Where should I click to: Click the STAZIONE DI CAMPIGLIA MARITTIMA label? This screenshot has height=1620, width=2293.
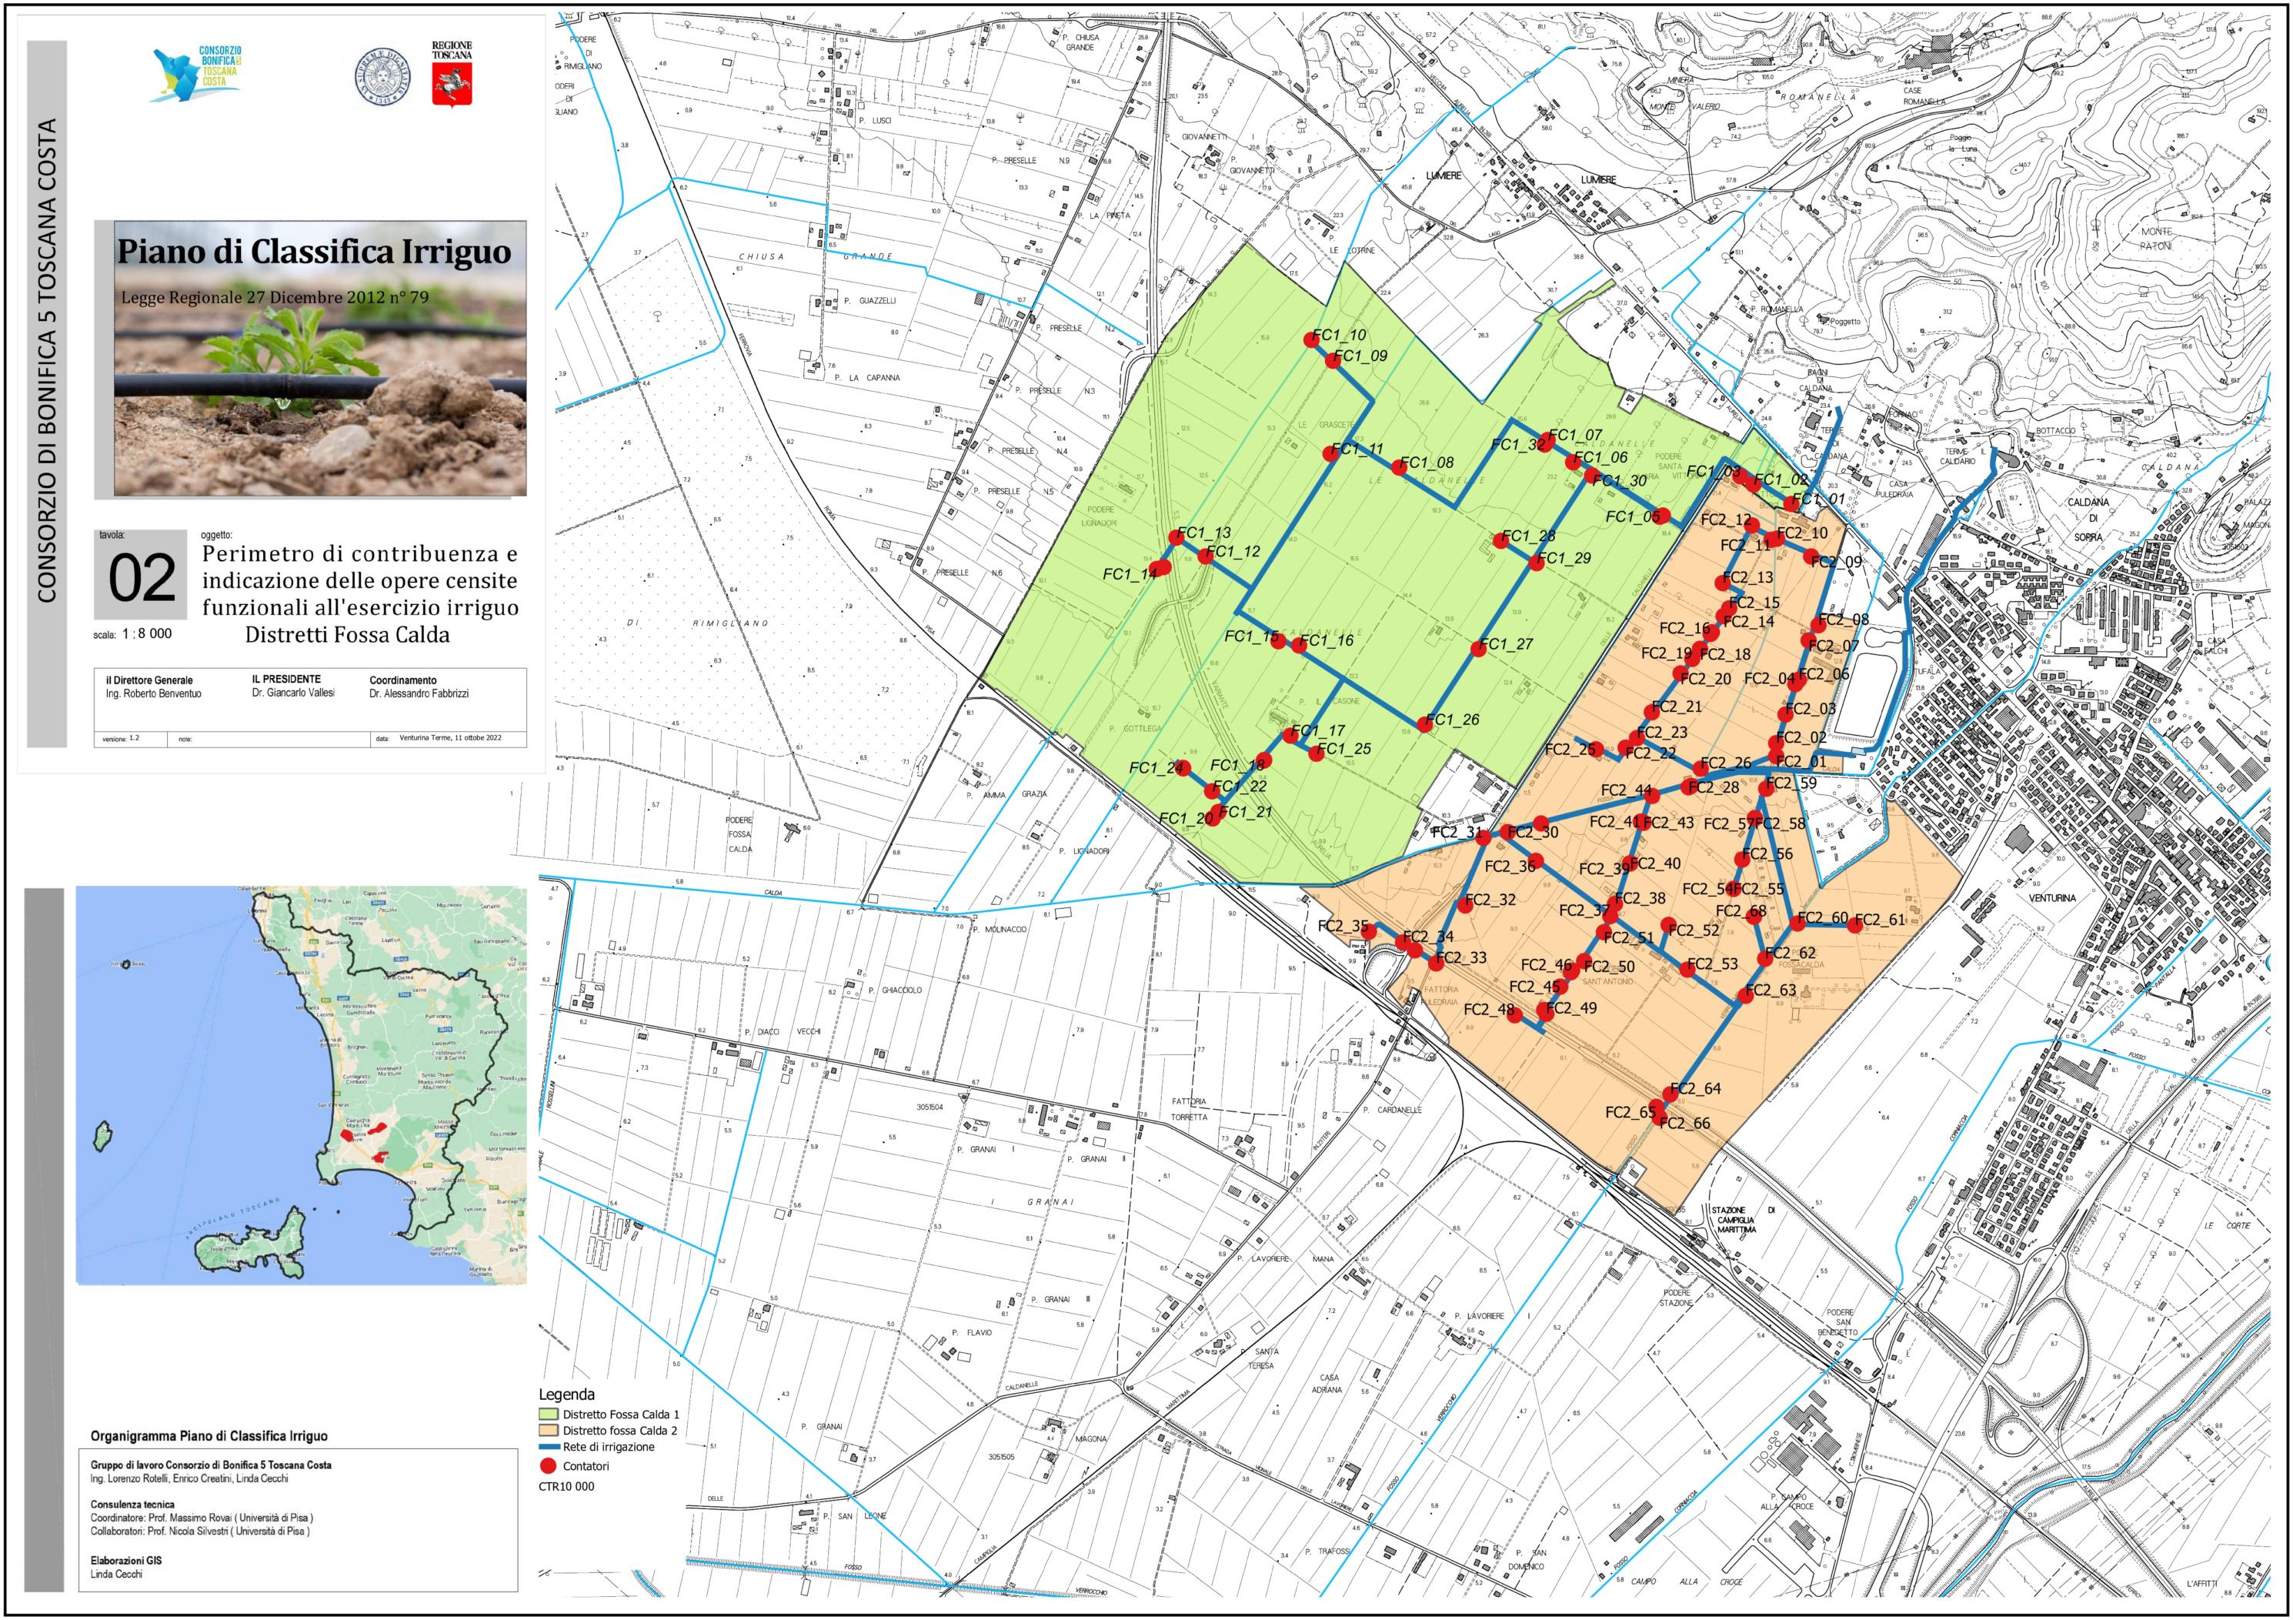point(1743,1220)
